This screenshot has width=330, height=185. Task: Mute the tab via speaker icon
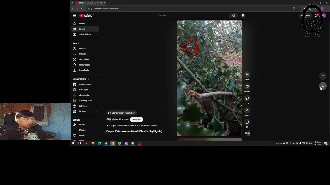click(101, 3)
